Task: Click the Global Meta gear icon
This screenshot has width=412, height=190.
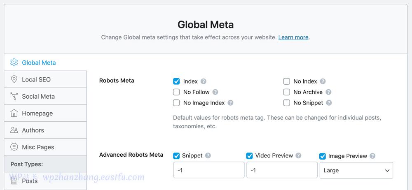Action: coord(14,63)
